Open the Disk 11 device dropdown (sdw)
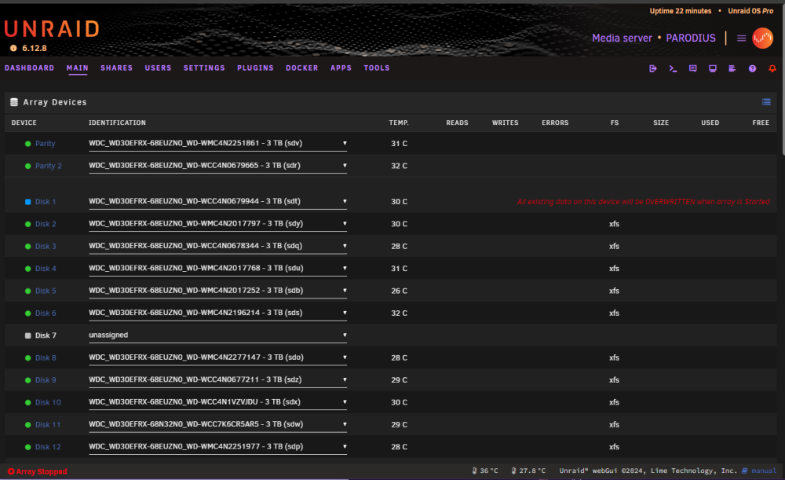Image resolution: width=785 pixels, height=480 pixels. coord(217,424)
